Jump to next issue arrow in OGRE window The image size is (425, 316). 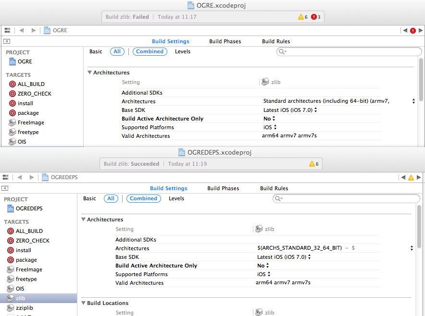pos(420,31)
